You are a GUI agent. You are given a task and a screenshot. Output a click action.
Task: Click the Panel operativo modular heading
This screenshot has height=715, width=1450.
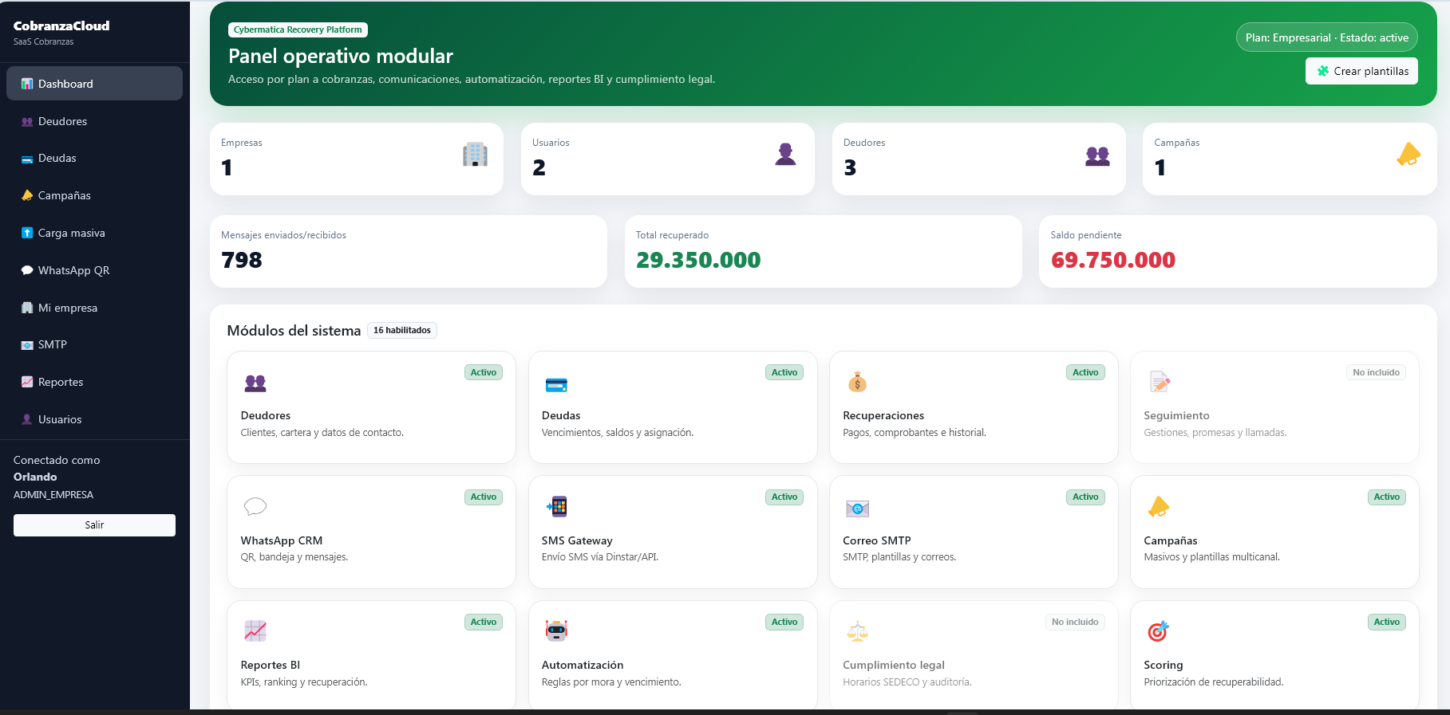[341, 56]
